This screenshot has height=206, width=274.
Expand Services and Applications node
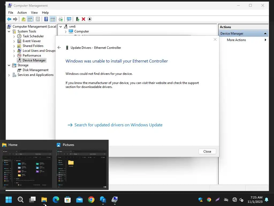[x=9, y=75]
